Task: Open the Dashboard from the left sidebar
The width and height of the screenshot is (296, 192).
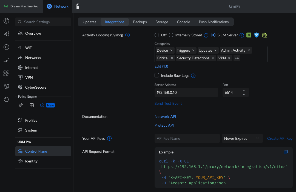Action: point(6,21)
